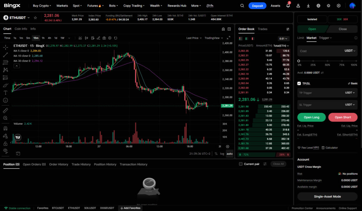Open the horizontal lines and Fib tools
362x211 pixels.
(6, 62)
